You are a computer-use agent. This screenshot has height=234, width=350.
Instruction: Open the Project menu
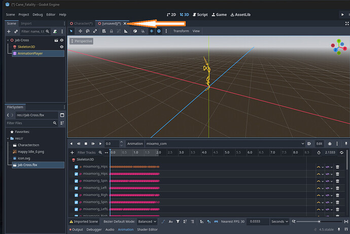tap(24, 15)
